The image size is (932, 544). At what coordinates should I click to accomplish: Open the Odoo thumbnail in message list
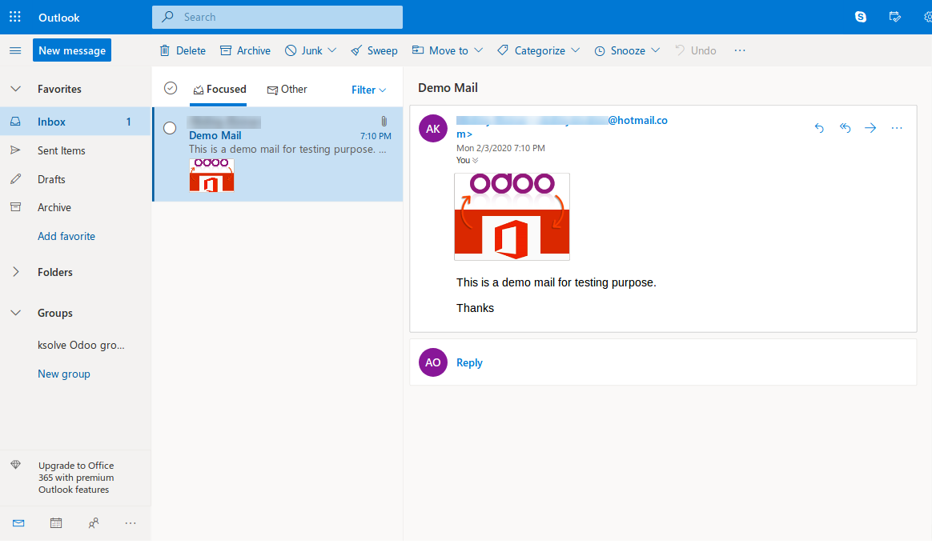point(211,174)
